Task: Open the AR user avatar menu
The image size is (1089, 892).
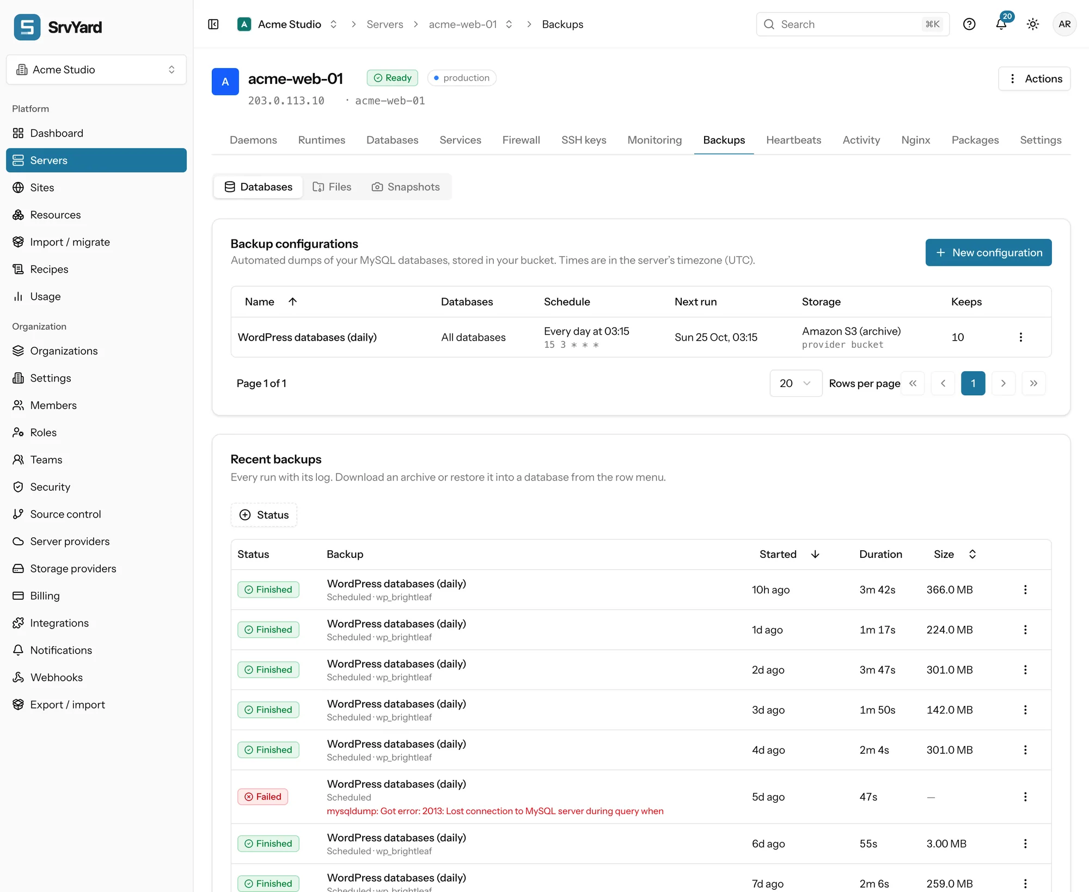Action: (1064, 24)
